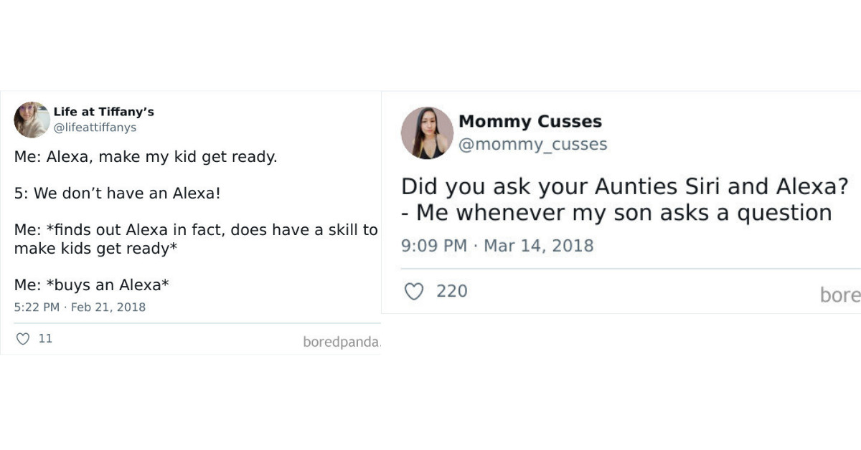Open the Life at Tiffany's display name
861x450 pixels.
click(103, 112)
